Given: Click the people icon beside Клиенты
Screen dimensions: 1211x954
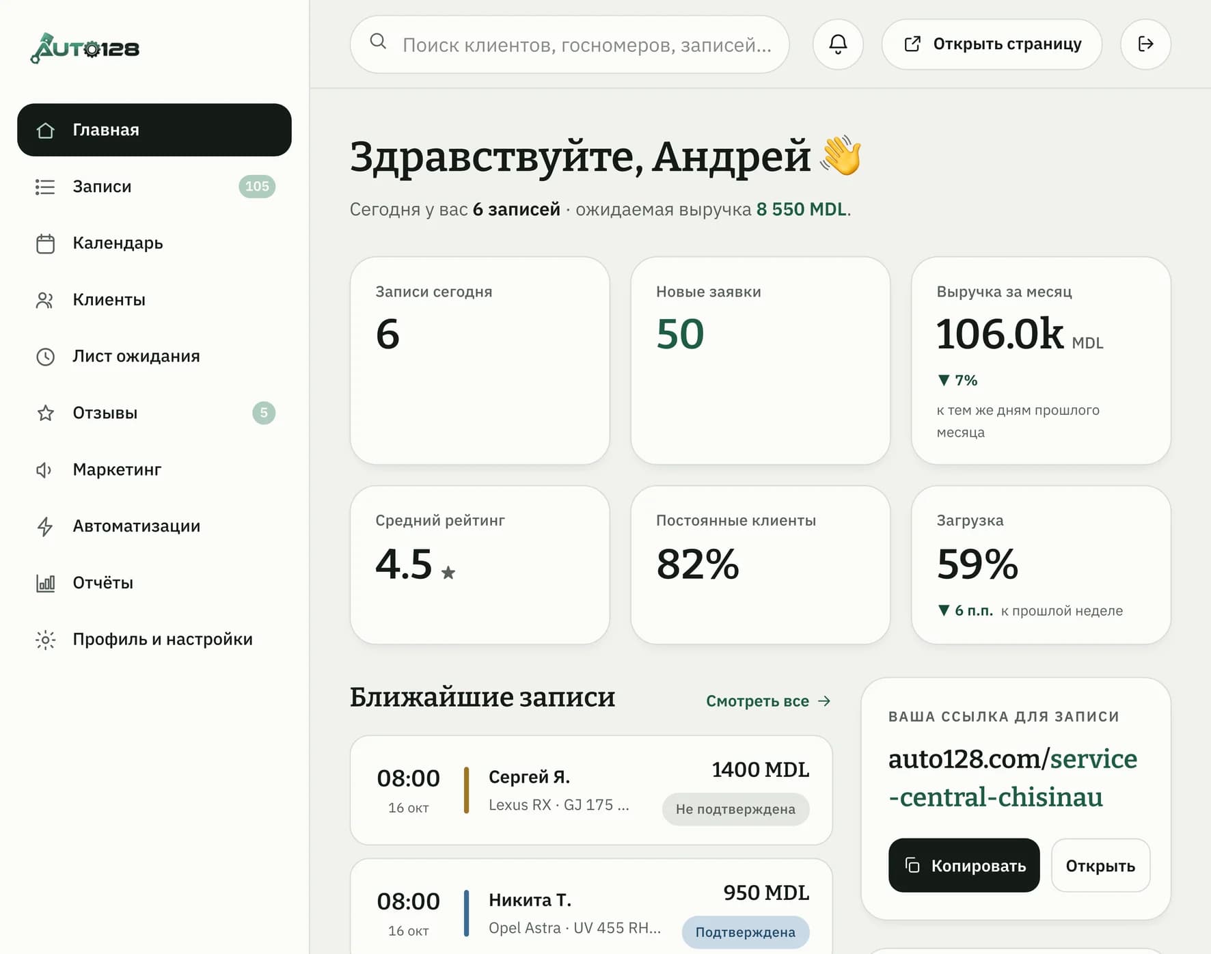Looking at the screenshot, I should pyautogui.click(x=45, y=300).
